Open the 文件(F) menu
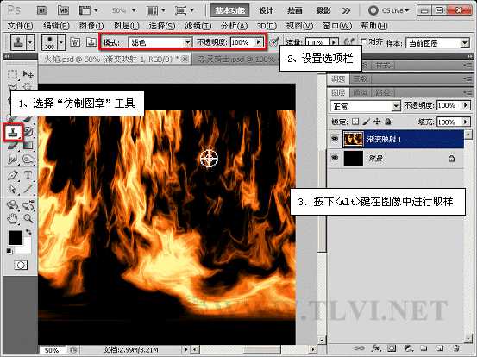The height and width of the screenshot is (357, 477). click(x=20, y=26)
